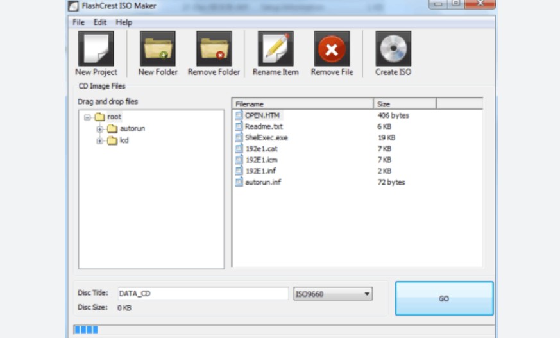The image size is (560, 338).
Task: Open the Edit menu
Action: [x=100, y=22]
